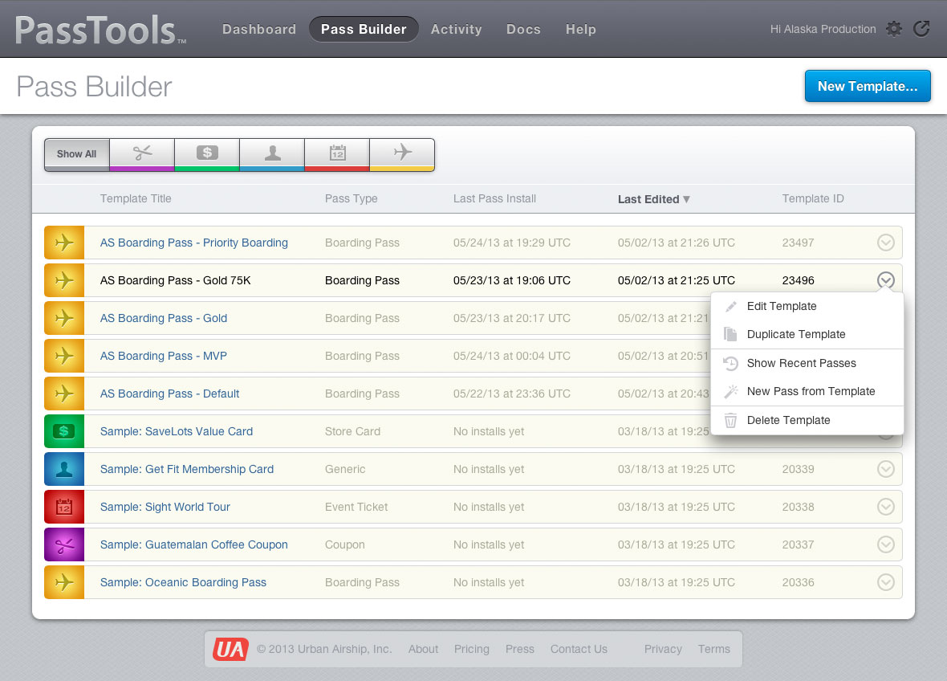This screenshot has height=681, width=947.
Task: Sort by Pass Type column header
Action: point(351,199)
